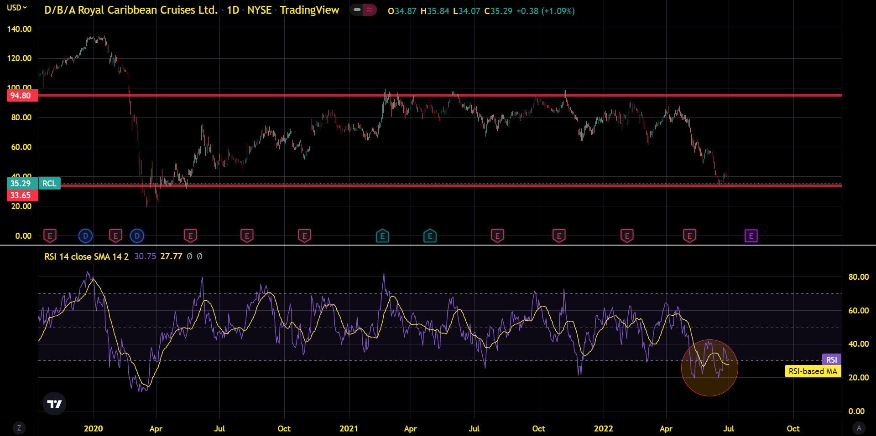Click the Royal Caribbean Cruises symbol title
Viewport: 876px width, 436px height.
click(131, 10)
